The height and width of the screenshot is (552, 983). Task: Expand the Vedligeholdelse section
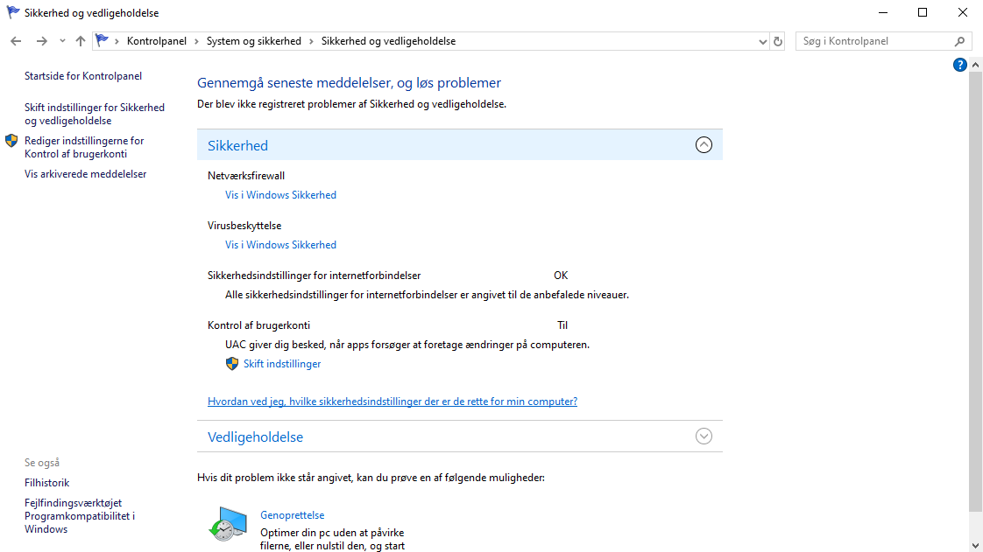[704, 437]
